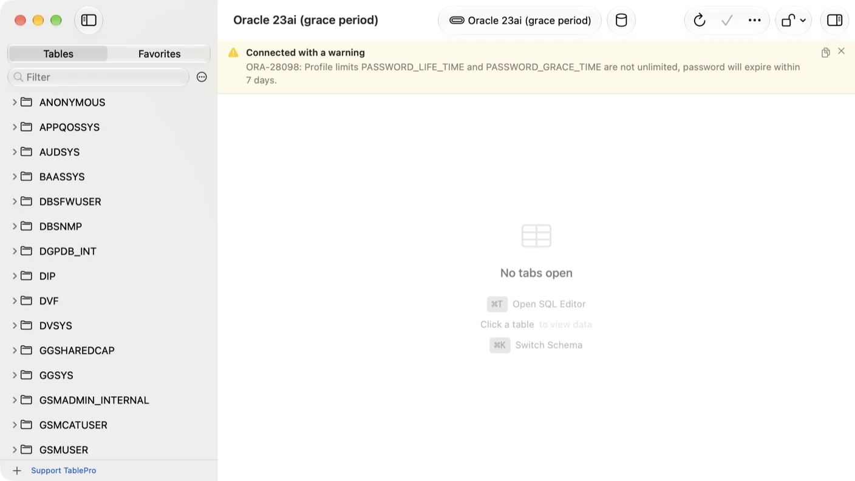Click the GGSYS schema folder icon
This screenshot has width=855, height=481.
coord(26,375)
